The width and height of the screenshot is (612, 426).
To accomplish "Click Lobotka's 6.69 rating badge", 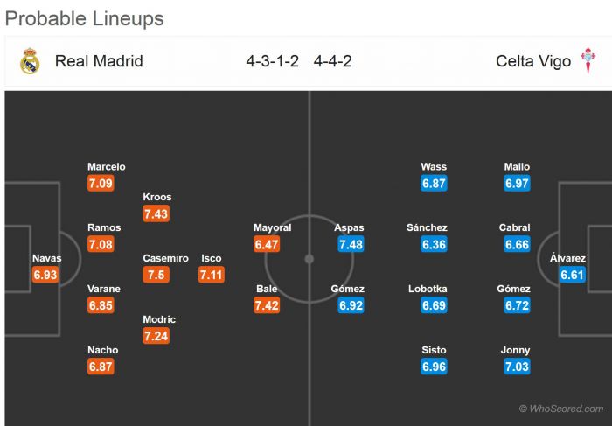I will pos(434,305).
